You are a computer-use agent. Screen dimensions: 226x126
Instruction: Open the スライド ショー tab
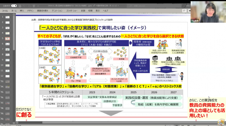point(72,11)
